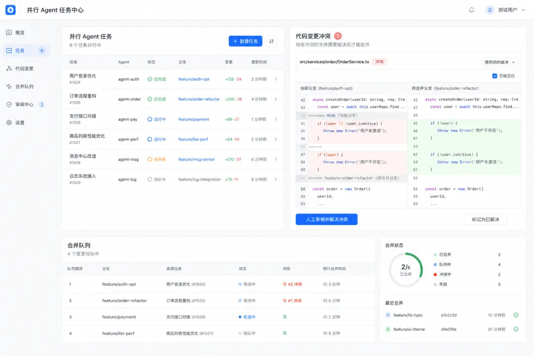Expand the 订单流程重构 row chevron
The image size is (534, 356).
tap(275, 99)
